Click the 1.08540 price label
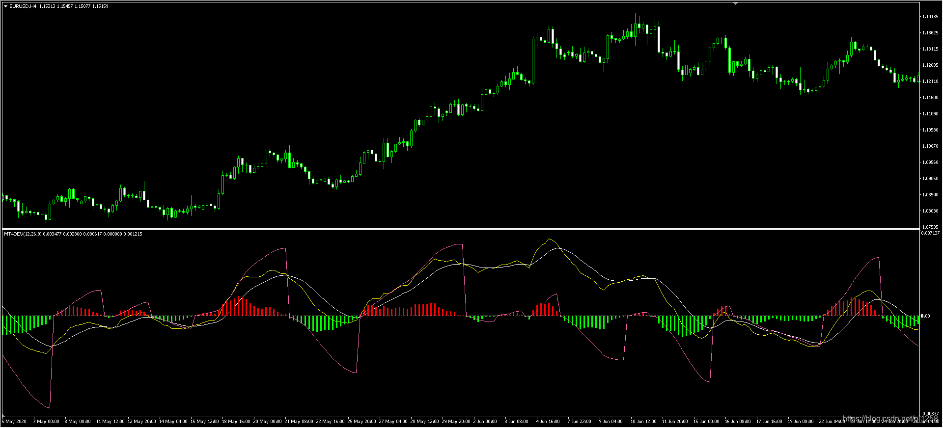 tap(930, 195)
